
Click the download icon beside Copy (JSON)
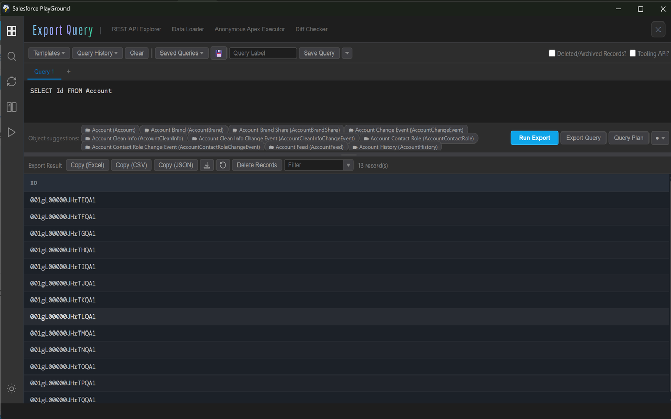click(207, 165)
